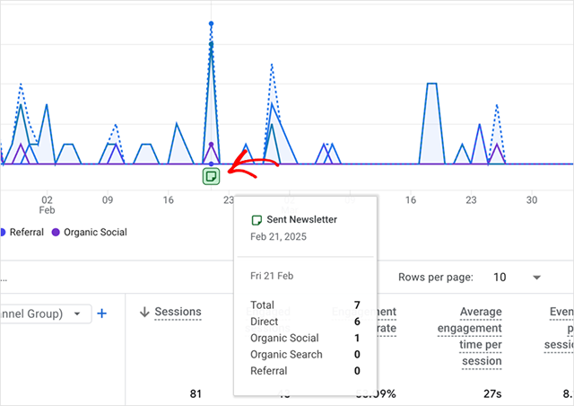
Task: Click the Referral row in tooltip
Action: (x=305, y=371)
